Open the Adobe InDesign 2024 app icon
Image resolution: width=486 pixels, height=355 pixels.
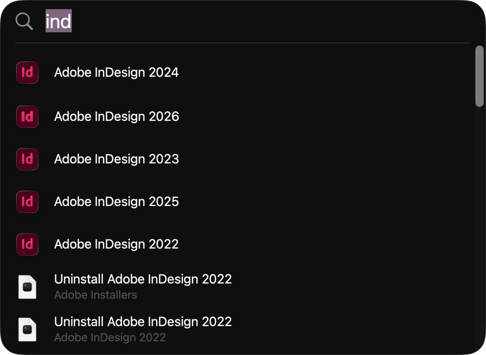coord(27,73)
